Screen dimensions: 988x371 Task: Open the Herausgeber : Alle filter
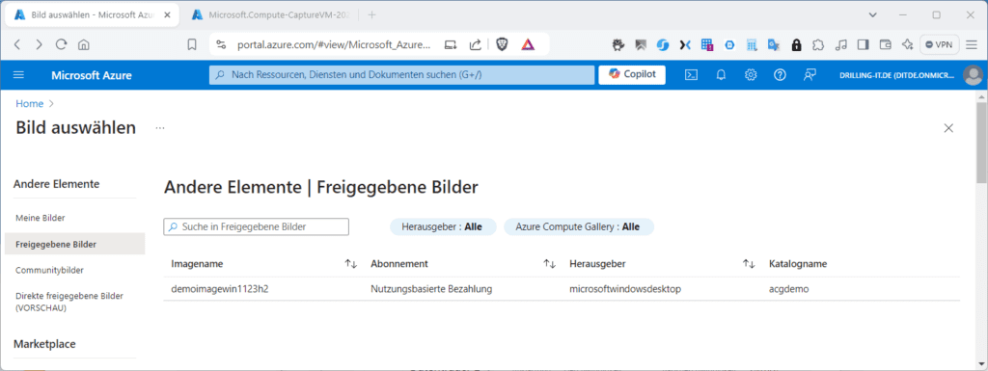pyautogui.click(x=443, y=227)
